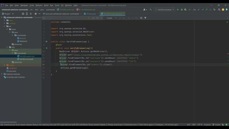229x129 pixels.
Task: Click enhanced-selenium-commands breadcrumb in navigation bar
Action: (x=15, y=10)
